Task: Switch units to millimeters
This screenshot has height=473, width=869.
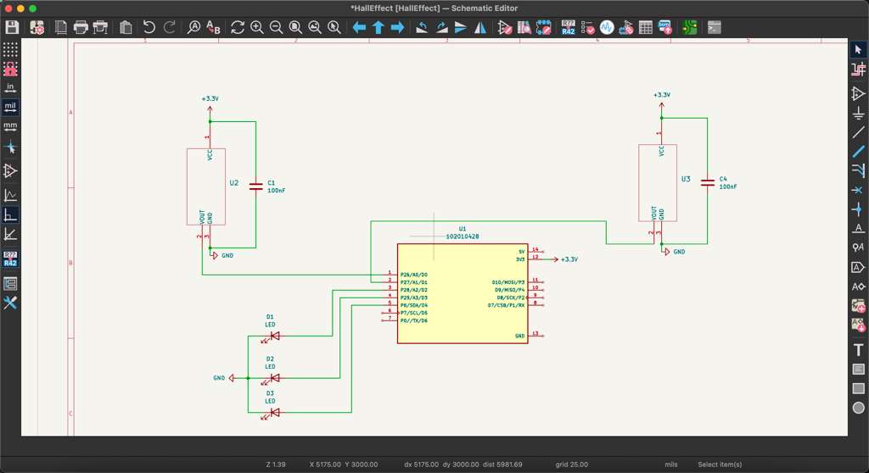Action: (x=10, y=127)
